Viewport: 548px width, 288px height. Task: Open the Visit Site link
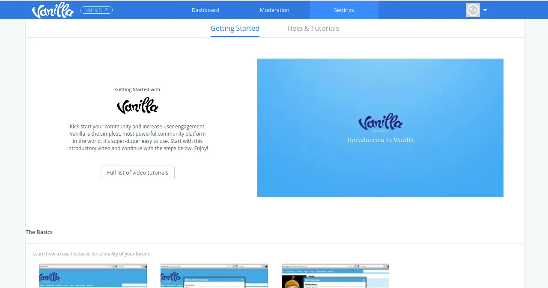point(96,10)
